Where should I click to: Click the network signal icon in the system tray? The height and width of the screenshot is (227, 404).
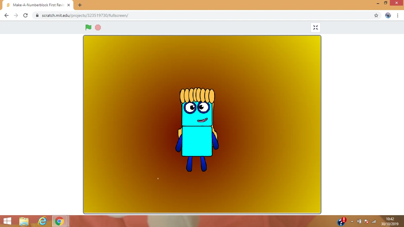click(373, 221)
